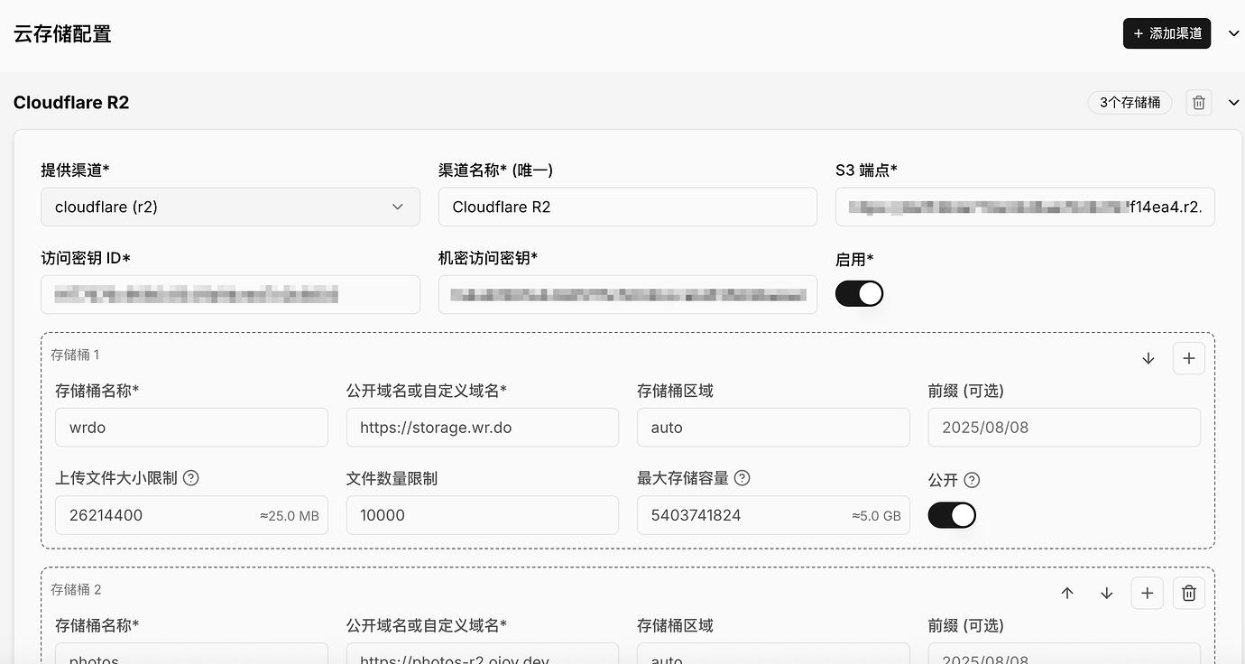Delete bucket 2 with its trash icon
Image resolution: width=1245 pixels, height=664 pixels.
pos(1188,593)
